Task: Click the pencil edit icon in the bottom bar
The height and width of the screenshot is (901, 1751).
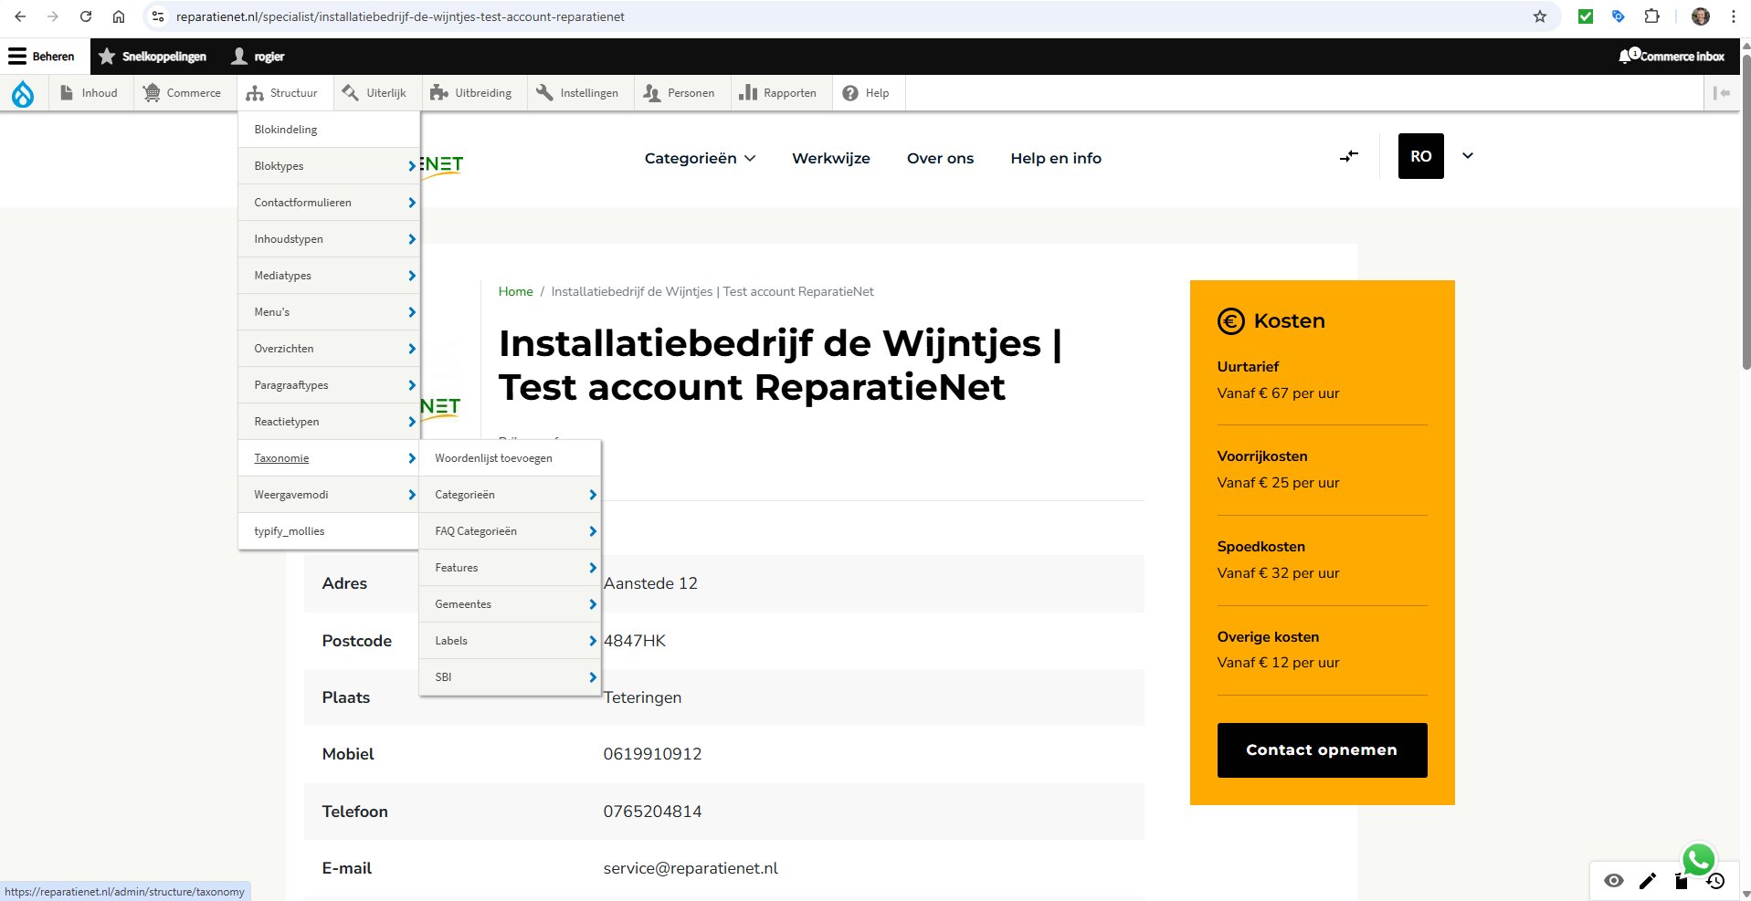Action: 1648,881
